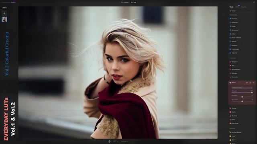257x144 pixels.
Task: Reset the Mood tool adjustments
Action: [253, 83]
